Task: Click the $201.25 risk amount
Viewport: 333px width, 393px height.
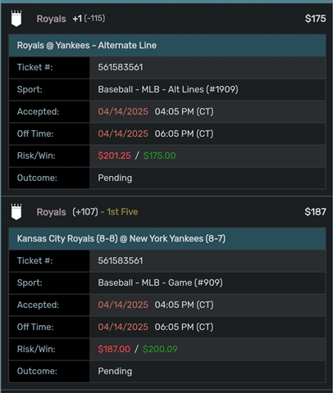Action: pos(114,156)
